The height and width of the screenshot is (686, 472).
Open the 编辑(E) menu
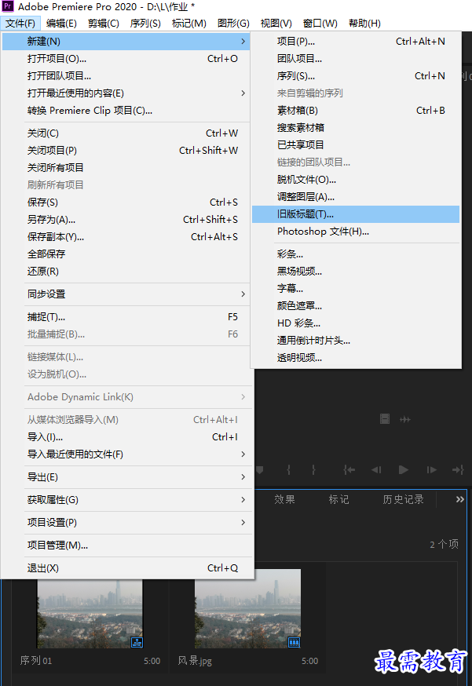[61, 24]
